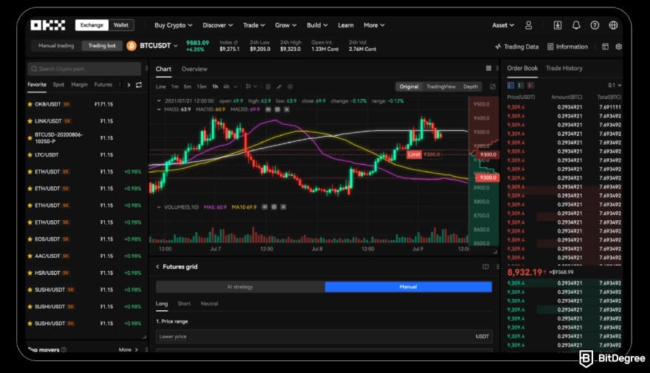Expand the chart to fullscreen
Viewport: 650px width, 373px height.
493,86
